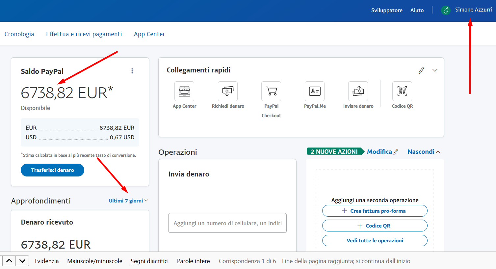Go to the Cronologia tab
Viewport: 496px width, 269px height.
(x=19, y=34)
